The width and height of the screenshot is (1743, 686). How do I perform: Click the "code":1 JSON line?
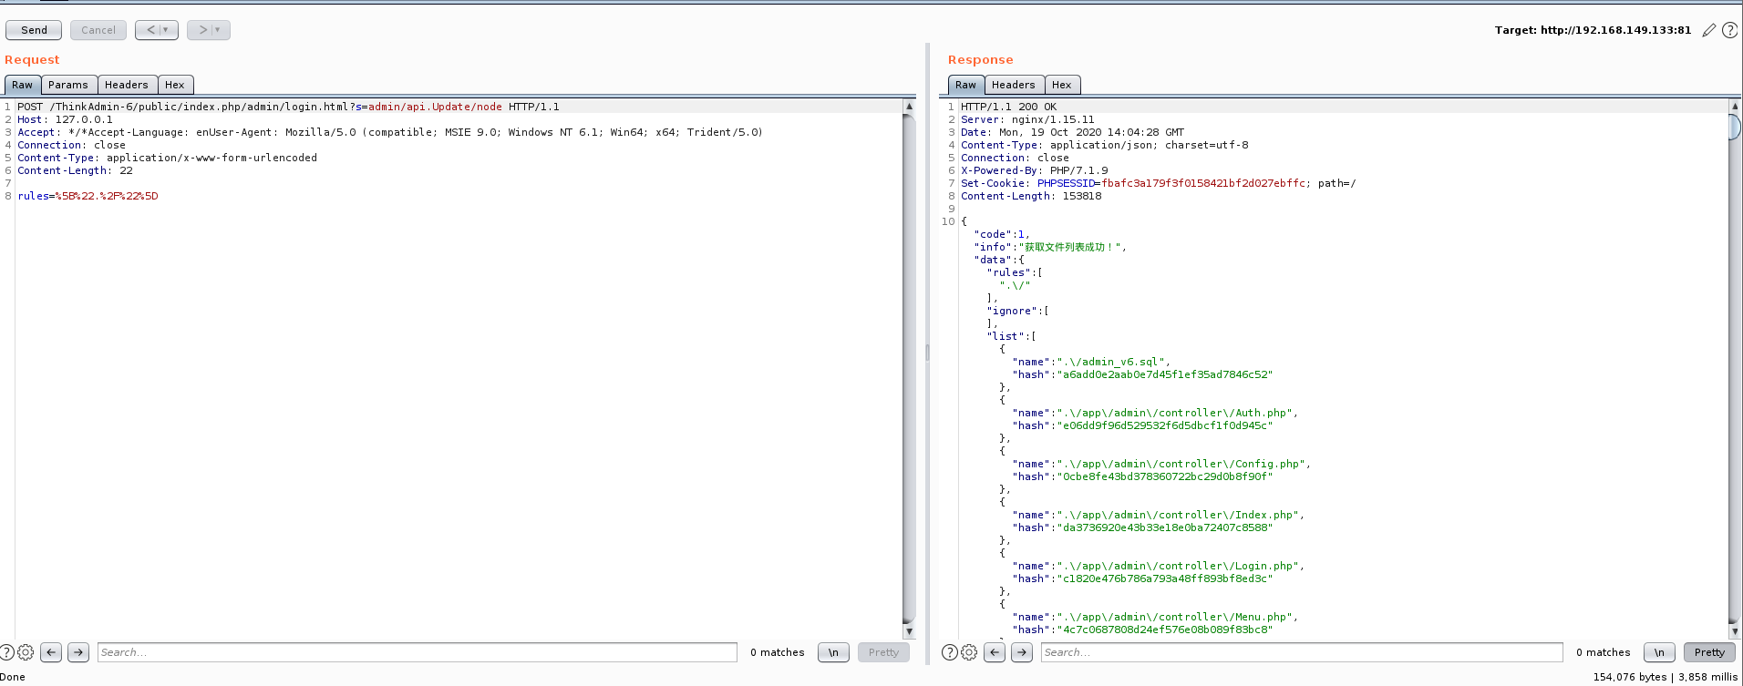pyautogui.click(x=1002, y=234)
